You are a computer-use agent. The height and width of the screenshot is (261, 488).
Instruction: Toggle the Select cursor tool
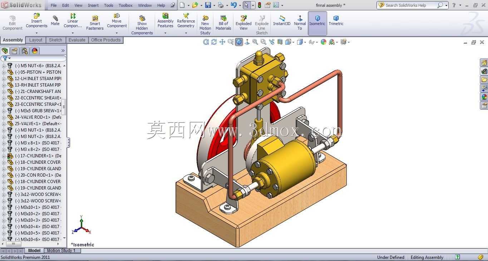247,5
